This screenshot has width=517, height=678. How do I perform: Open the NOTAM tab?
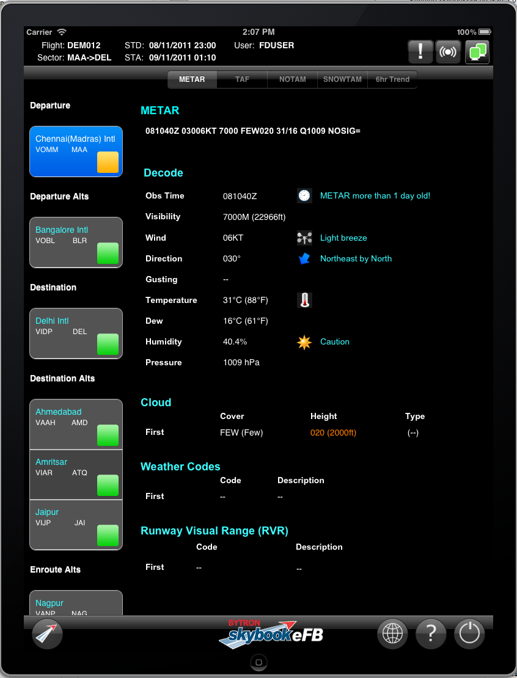[292, 79]
